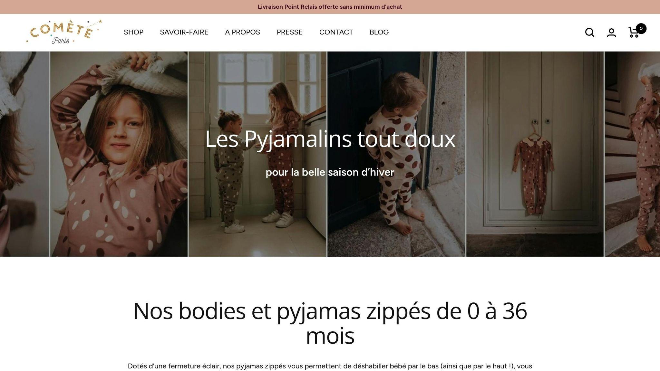Image resolution: width=660 pixels, height=371 pixels.
Task: Go to the CONTACT page
Action: (x=336, y=32)
